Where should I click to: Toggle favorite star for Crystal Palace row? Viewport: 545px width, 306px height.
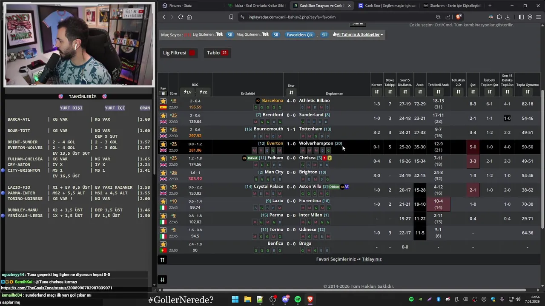click(163, 187)
